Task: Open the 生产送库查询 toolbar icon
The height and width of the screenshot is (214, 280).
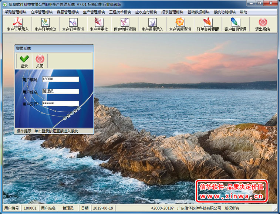Action: 180,24
